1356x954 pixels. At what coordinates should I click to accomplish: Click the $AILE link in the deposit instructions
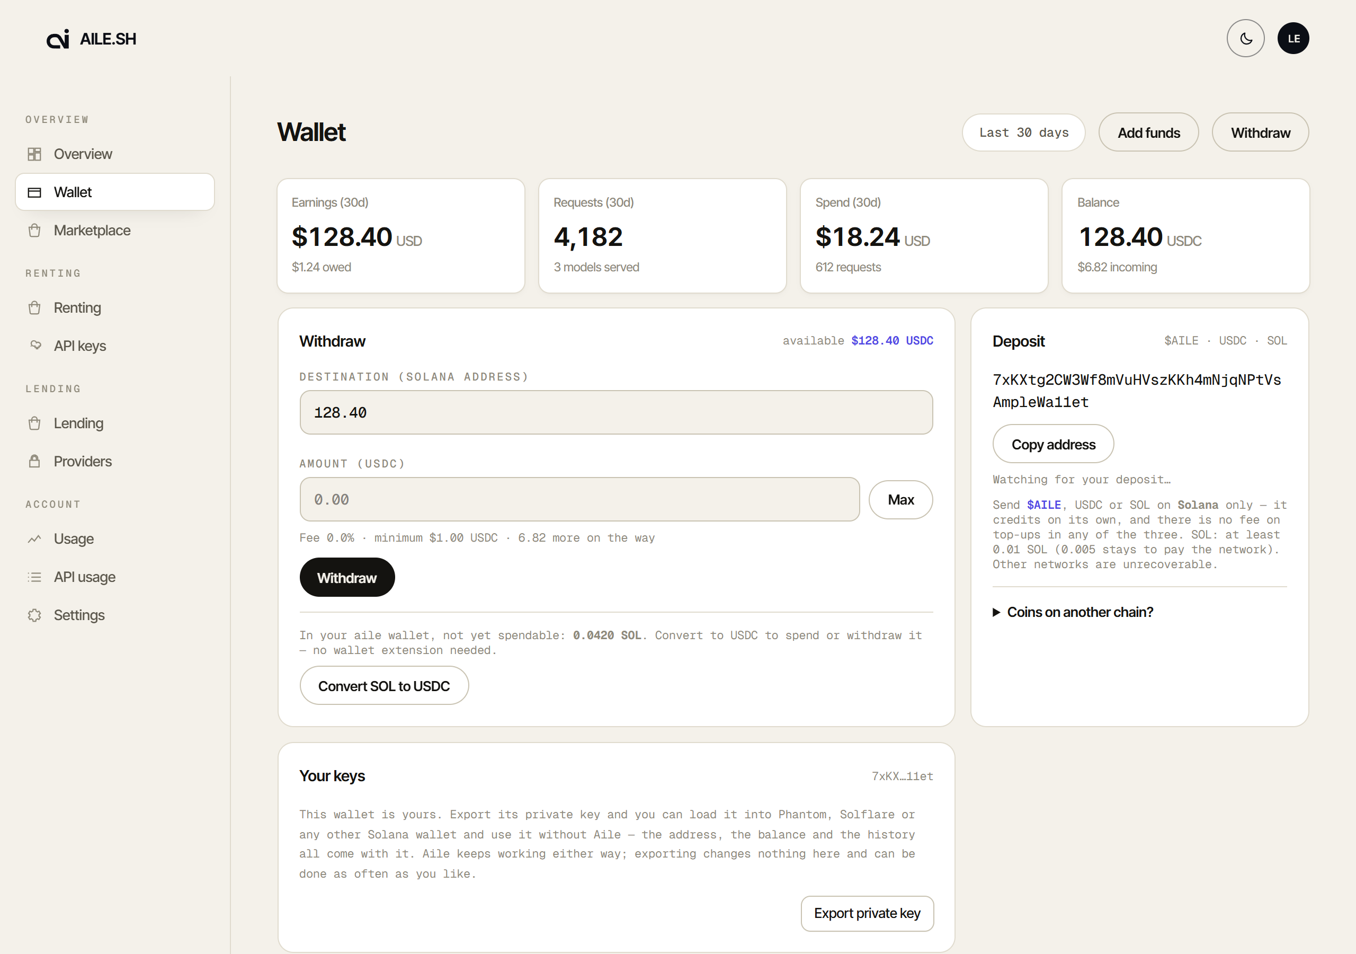pyautogui.click(x=1043, y=505)
